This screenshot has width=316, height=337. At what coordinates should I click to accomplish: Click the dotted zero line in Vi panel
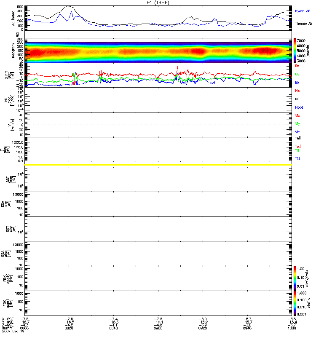pyautogui.click(x=158, y=125)
